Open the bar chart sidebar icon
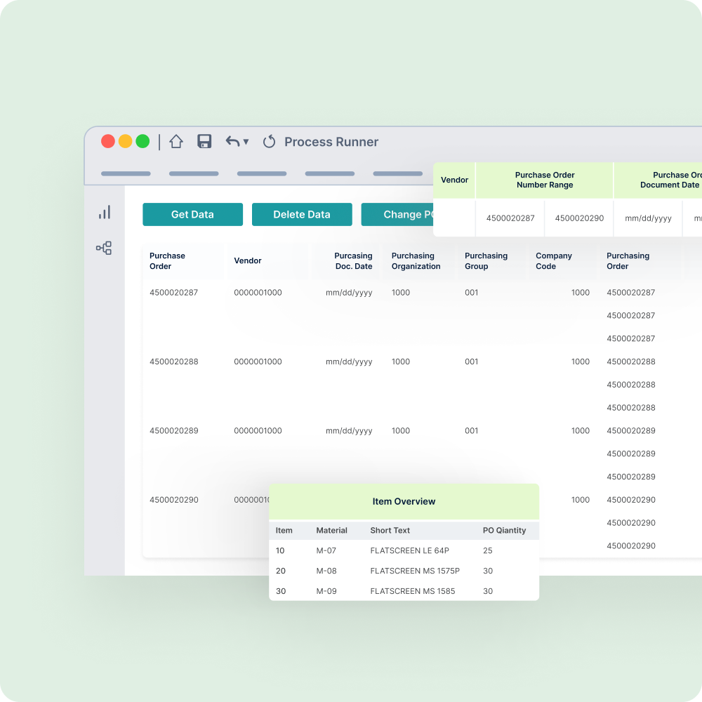Screen dimensions: 702x702 (105, 212)
